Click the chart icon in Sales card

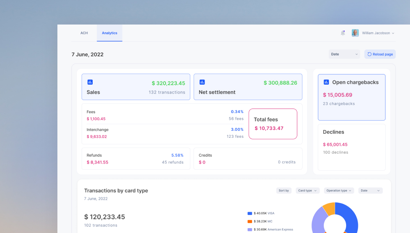pyautogui.click(x=90, y=82)
